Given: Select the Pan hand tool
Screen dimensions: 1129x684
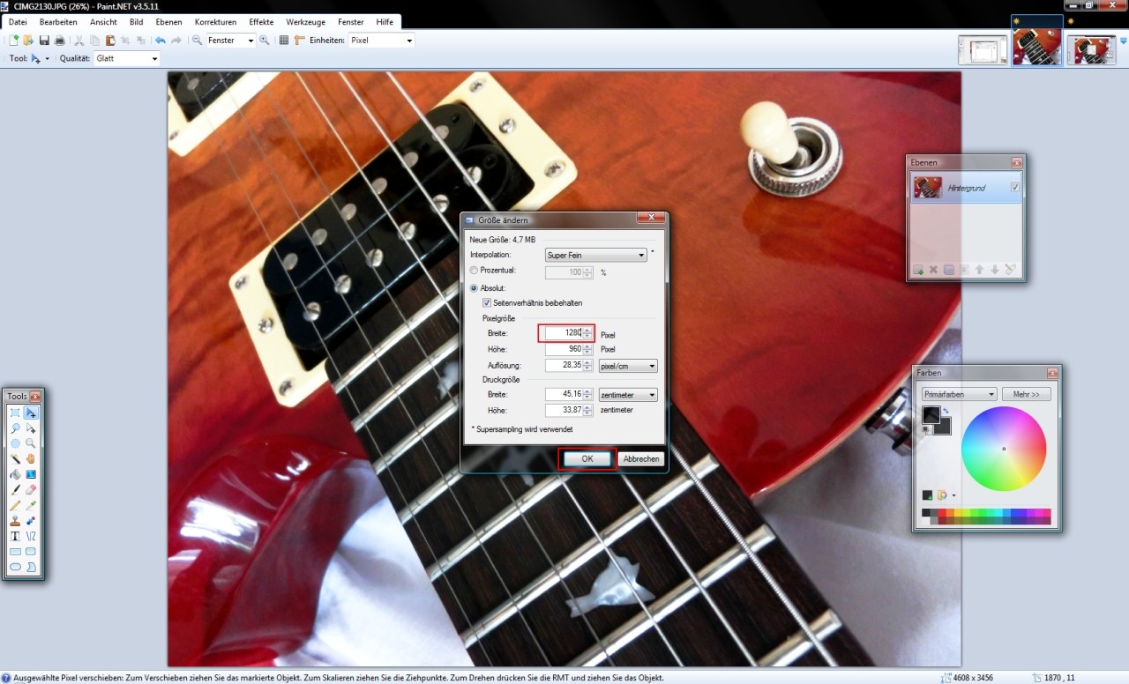Looking at the screenshot, I should (x=31, y=459).
